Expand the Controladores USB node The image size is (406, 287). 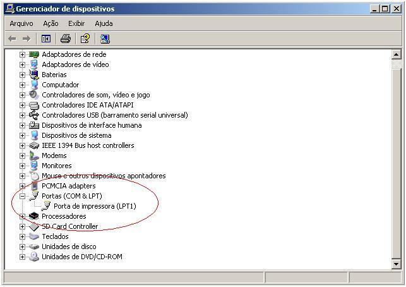(22, 116)
